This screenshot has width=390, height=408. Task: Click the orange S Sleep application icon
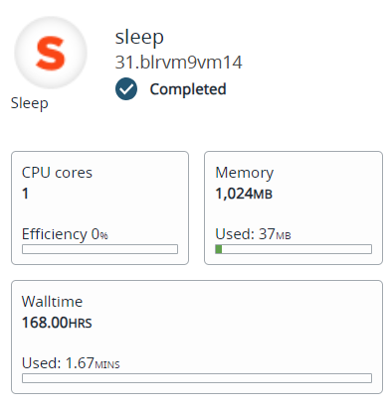(51, 53)
